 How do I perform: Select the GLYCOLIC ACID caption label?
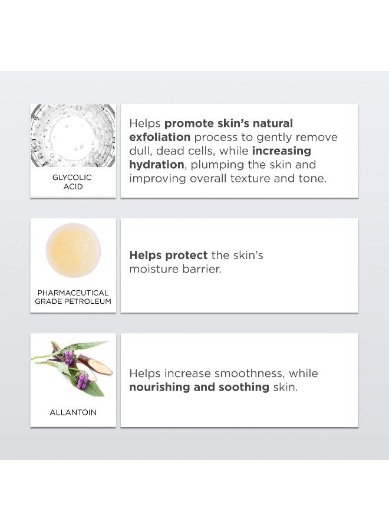coord(73,182)
